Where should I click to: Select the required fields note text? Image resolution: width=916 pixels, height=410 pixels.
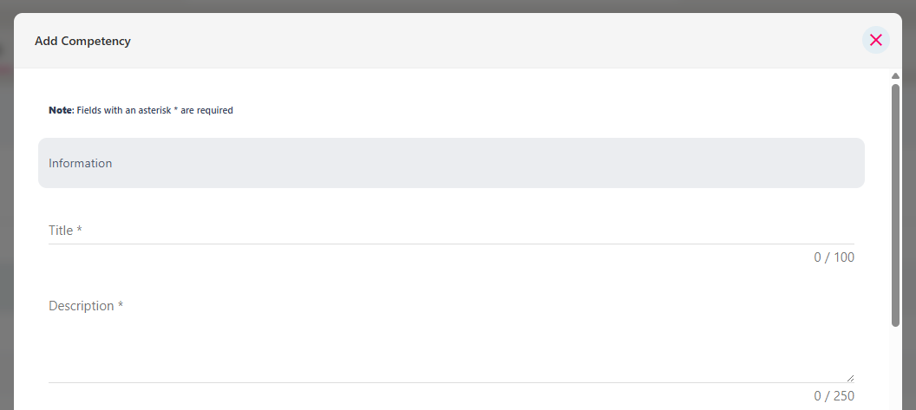[x=141, y=110]
